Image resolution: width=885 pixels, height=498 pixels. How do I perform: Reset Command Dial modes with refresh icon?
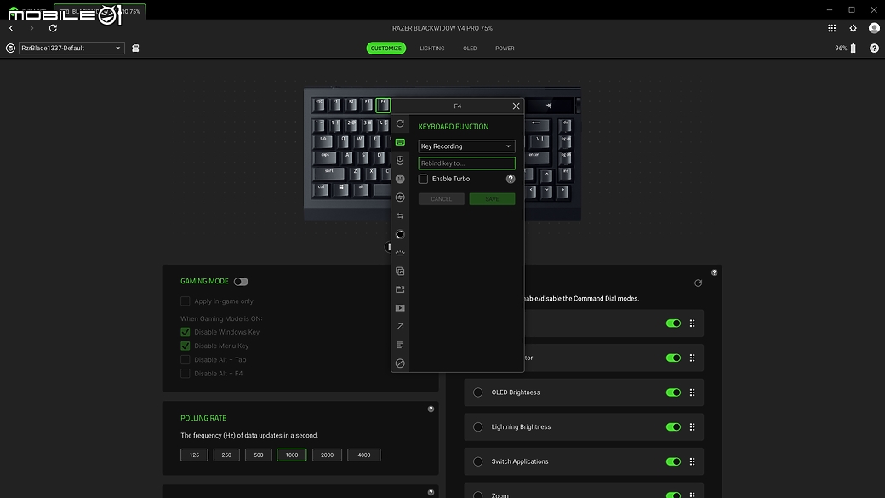[x=698, y=283]
